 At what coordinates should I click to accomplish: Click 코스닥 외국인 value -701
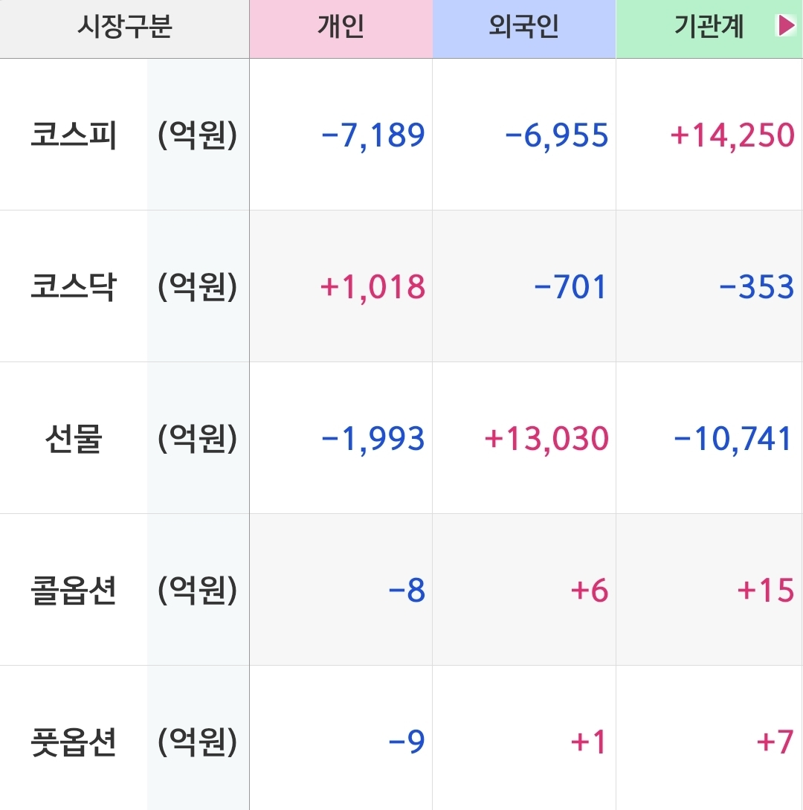[570, 287]
